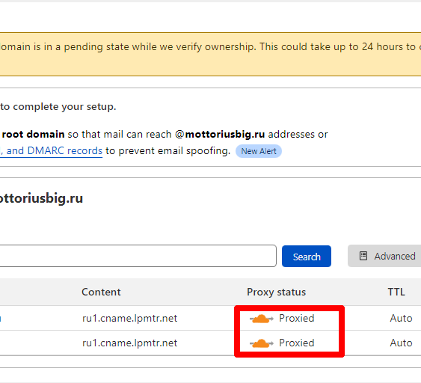
Task: Click the Content column header
Action: pyautogui.click(x=101, y=292)
